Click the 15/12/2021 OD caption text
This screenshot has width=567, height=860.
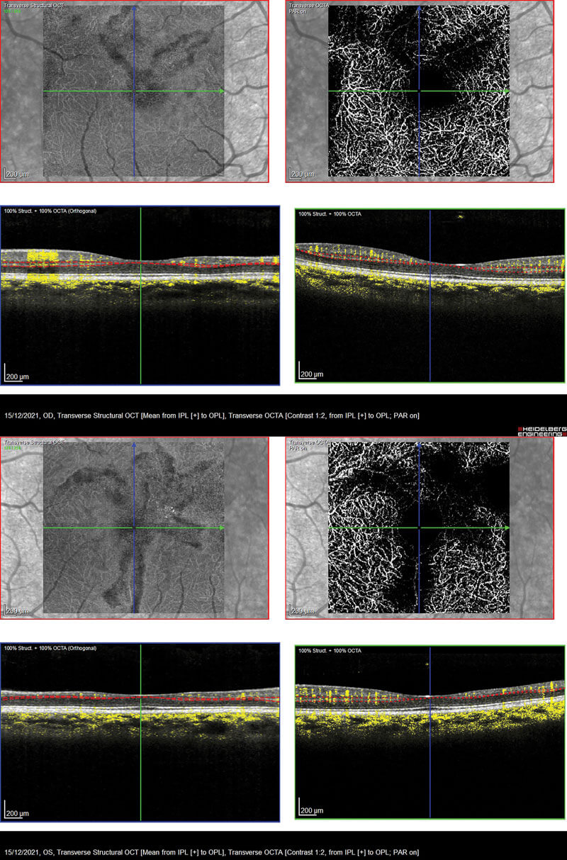coord(211,415)
